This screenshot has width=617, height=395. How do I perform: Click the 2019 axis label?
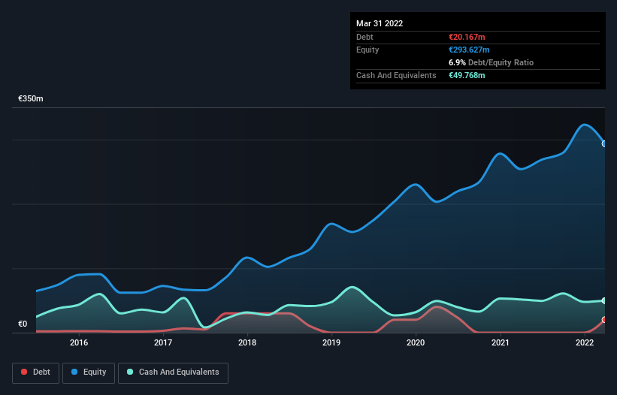pyautogui.click(x=331, y=342)
